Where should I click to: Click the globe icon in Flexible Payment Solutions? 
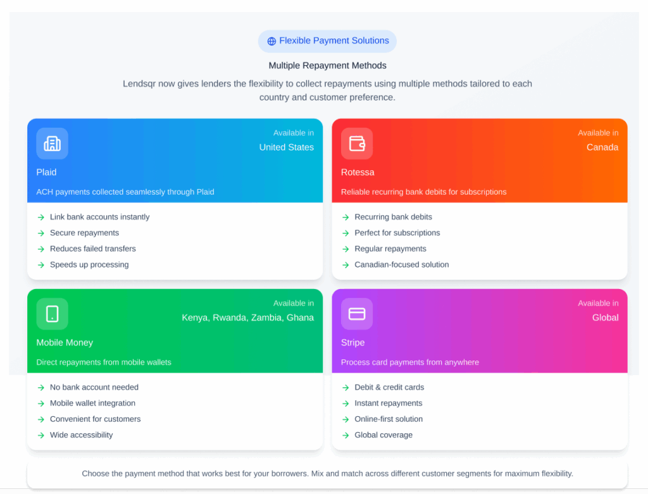click(271, 41)
